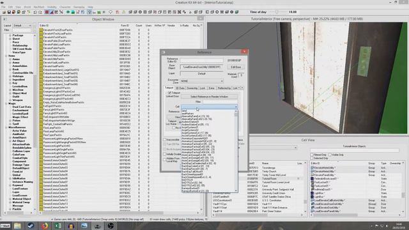
Task: Click the green cube icon at toolbar end
Action: pos(236,12)
